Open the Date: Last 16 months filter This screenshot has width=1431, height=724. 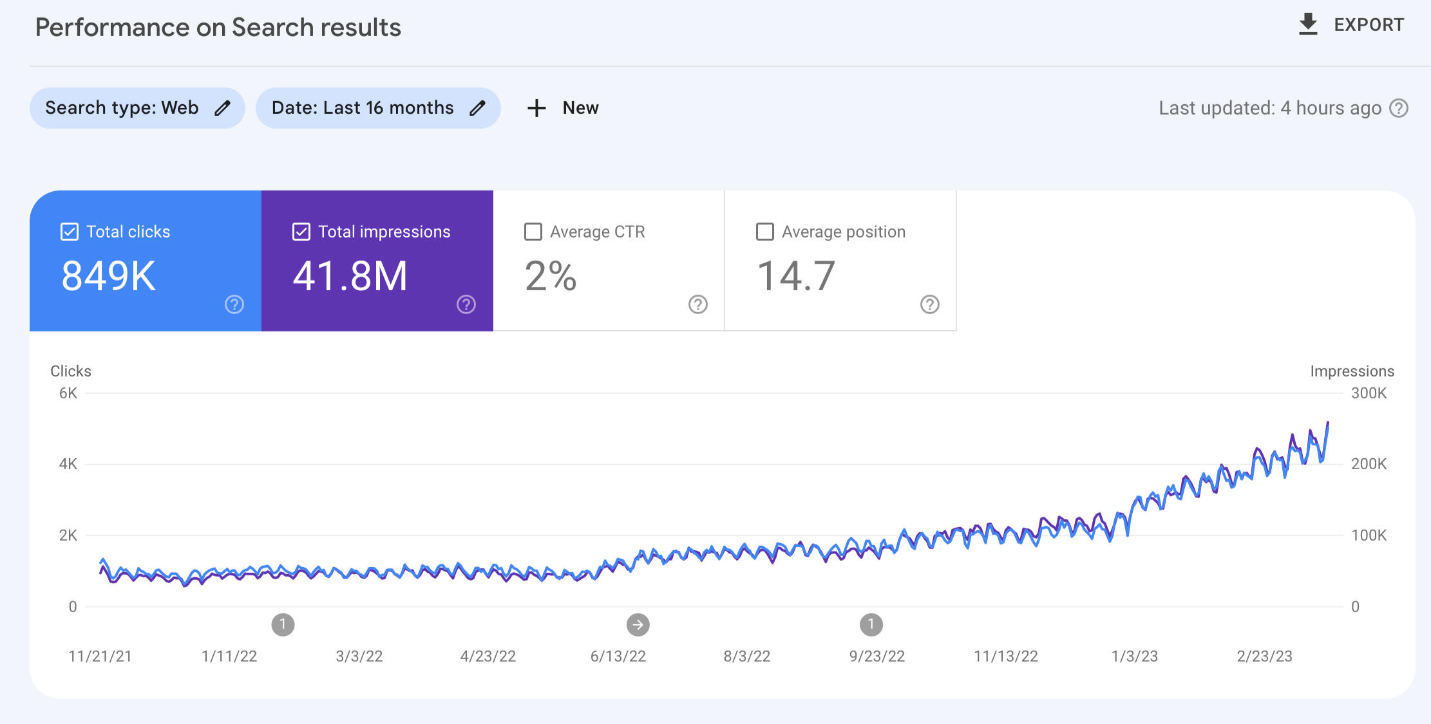click(364, 108)
